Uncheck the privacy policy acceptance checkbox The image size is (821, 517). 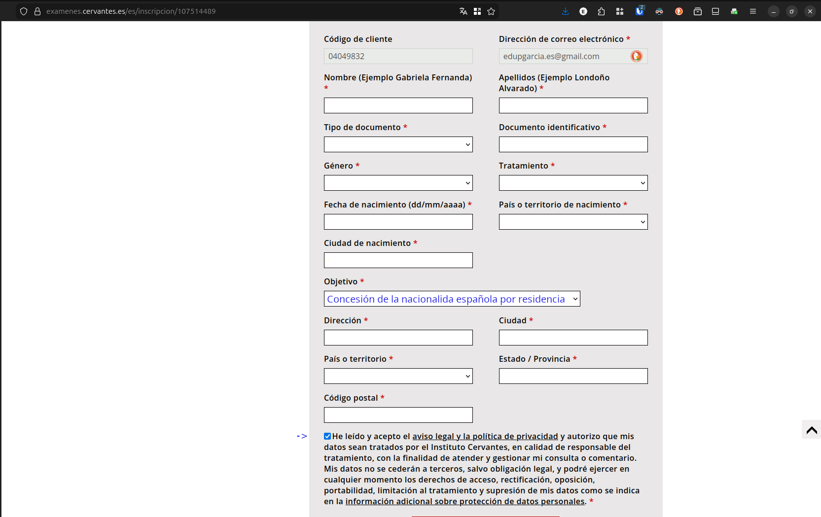[327, 436]
